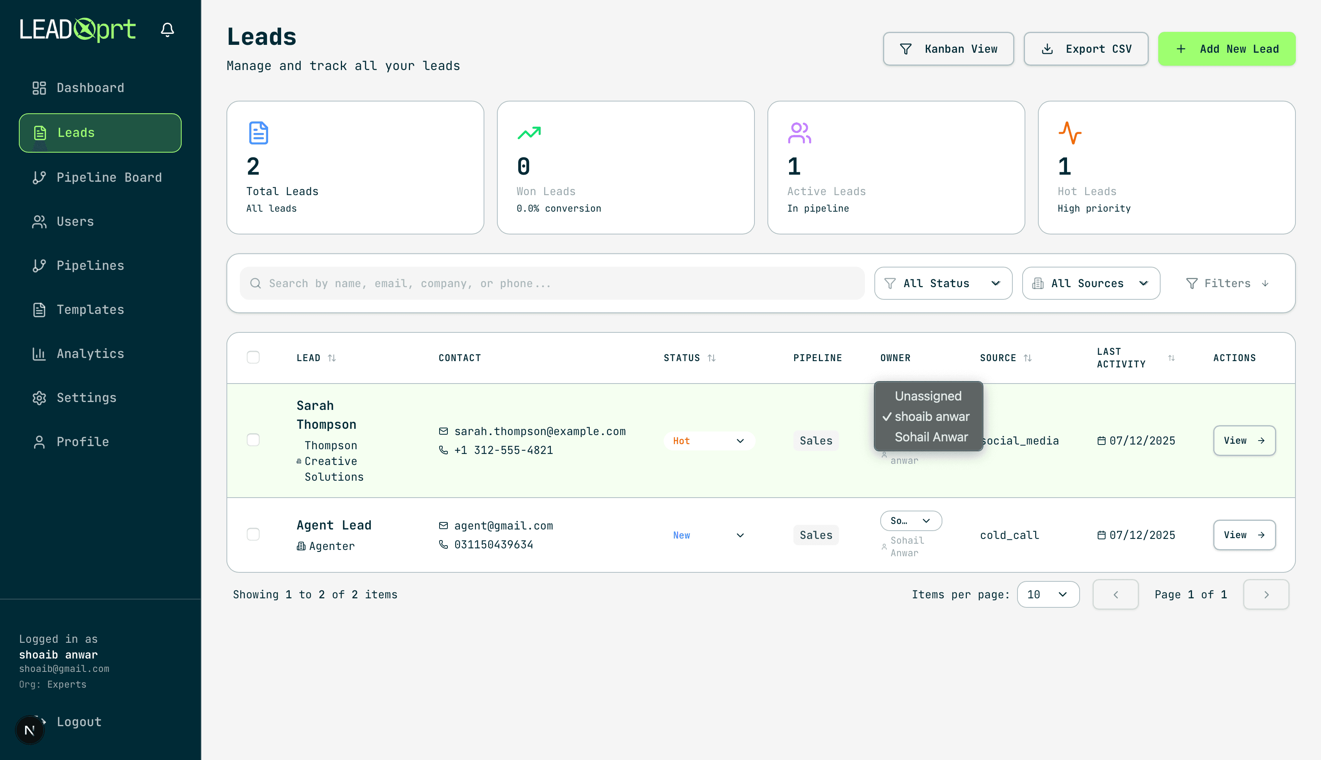Image resolution: width=1321 pixels, height=760 pixels.
Task: Select the Dashboard sidebar icon
Action: point(39,88)
